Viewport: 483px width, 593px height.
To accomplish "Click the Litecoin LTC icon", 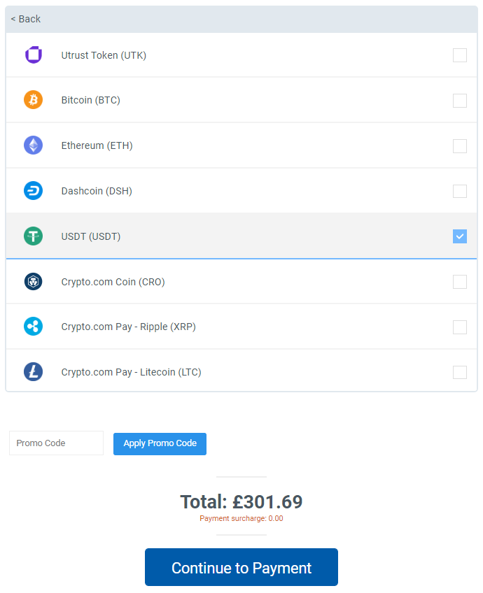I will 34,372.
